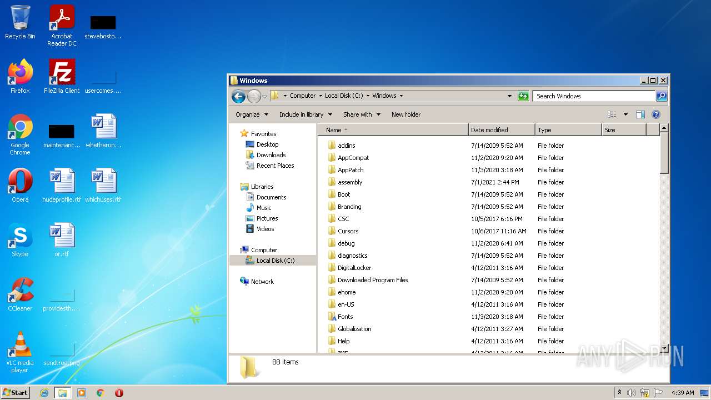Screen dimensions: 711x400
Task: Open the address bar history dropdown
Action: (509, 96)
